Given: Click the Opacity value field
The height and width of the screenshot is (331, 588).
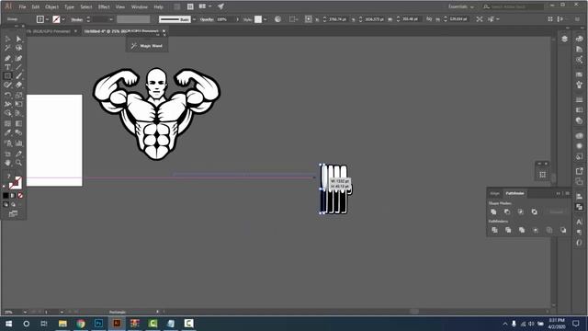Looking at the screenshot, I should tap(224, 19).
